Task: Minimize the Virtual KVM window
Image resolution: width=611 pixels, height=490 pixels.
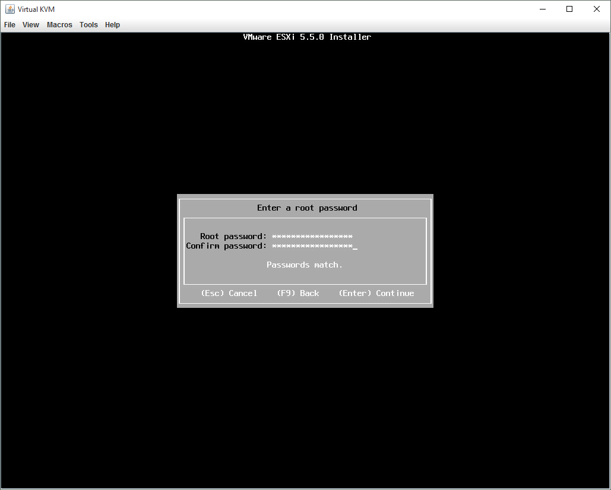Action: point(542,9)
